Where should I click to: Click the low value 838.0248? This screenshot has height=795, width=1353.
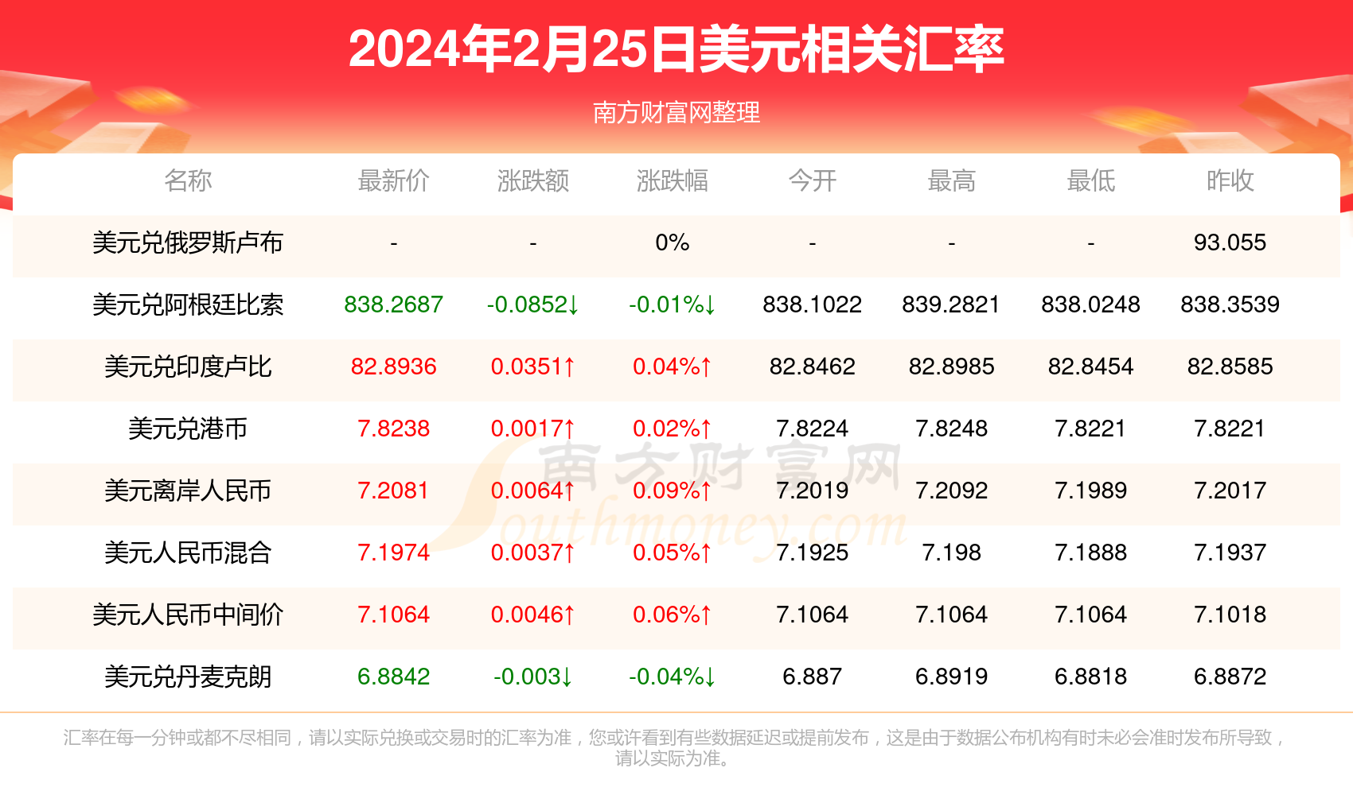(1091, 305)
